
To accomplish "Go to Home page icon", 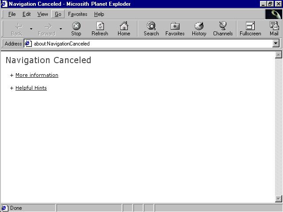I will tap(124, 29).
